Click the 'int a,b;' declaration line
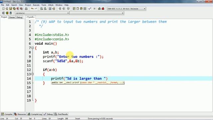 click(x=51, y=52)
